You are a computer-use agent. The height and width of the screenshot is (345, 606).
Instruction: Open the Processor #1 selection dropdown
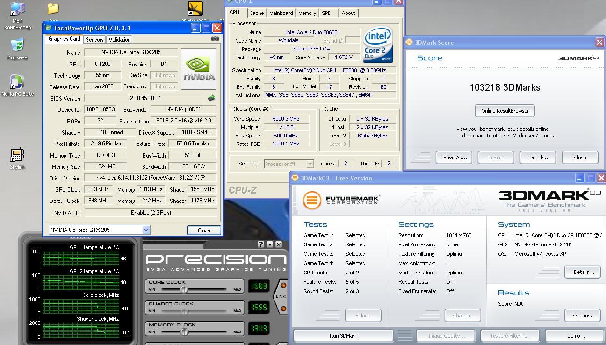tap(310, 164)
